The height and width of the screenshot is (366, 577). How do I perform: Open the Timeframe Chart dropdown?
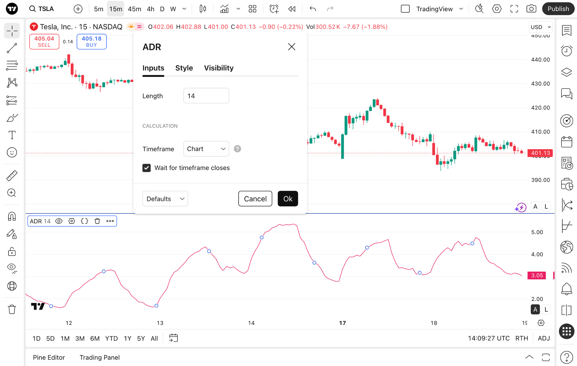point(206,149)
